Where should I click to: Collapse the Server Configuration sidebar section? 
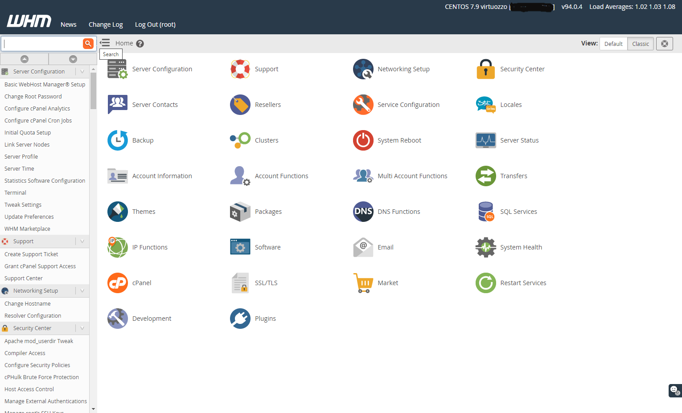(82, 71)
